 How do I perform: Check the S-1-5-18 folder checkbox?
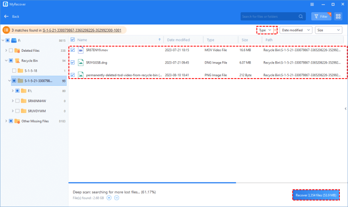[x=14, y=70]
